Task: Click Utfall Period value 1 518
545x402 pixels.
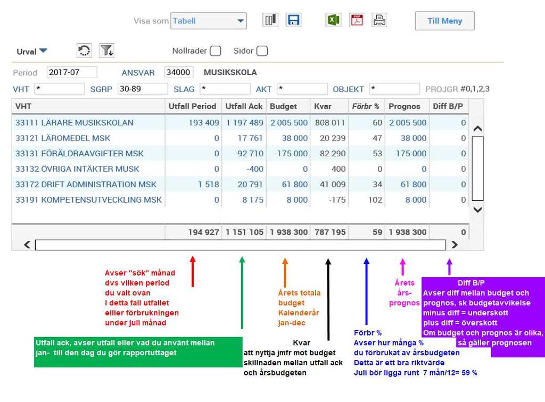Action: tap(209, 185)
